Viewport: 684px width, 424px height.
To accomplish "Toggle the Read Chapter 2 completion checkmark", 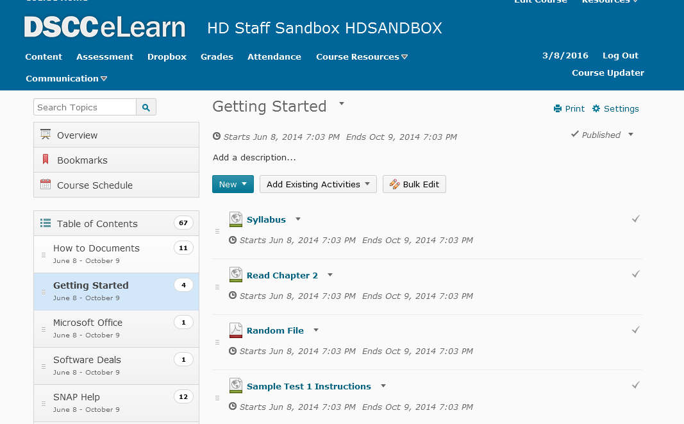I will [x=636, y=275].
